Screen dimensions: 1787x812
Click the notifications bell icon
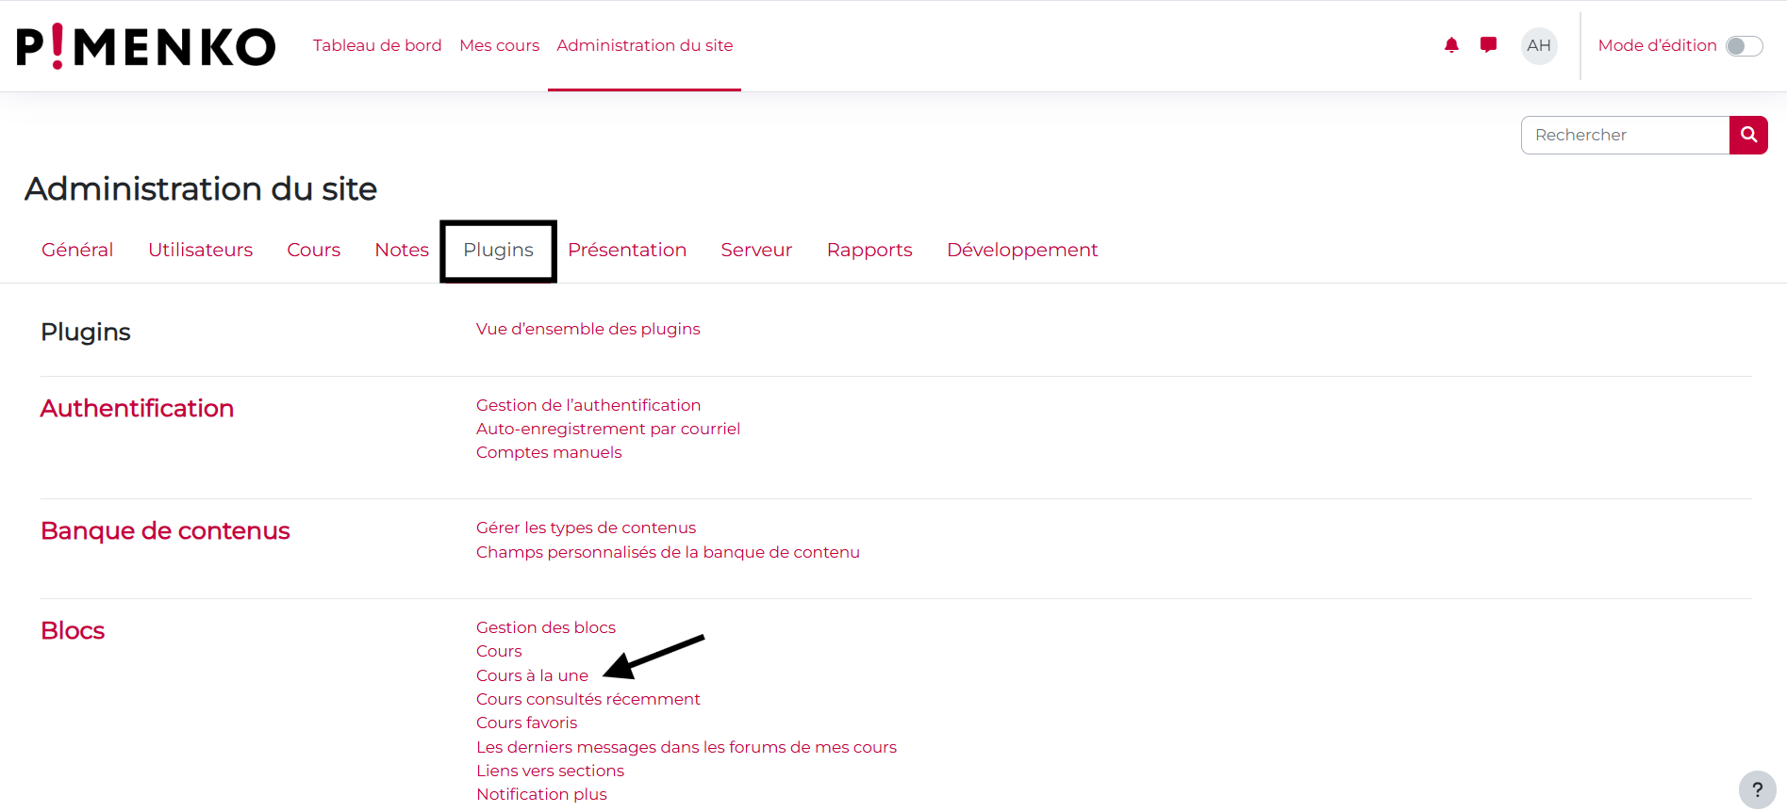[x=1451, y=45]
